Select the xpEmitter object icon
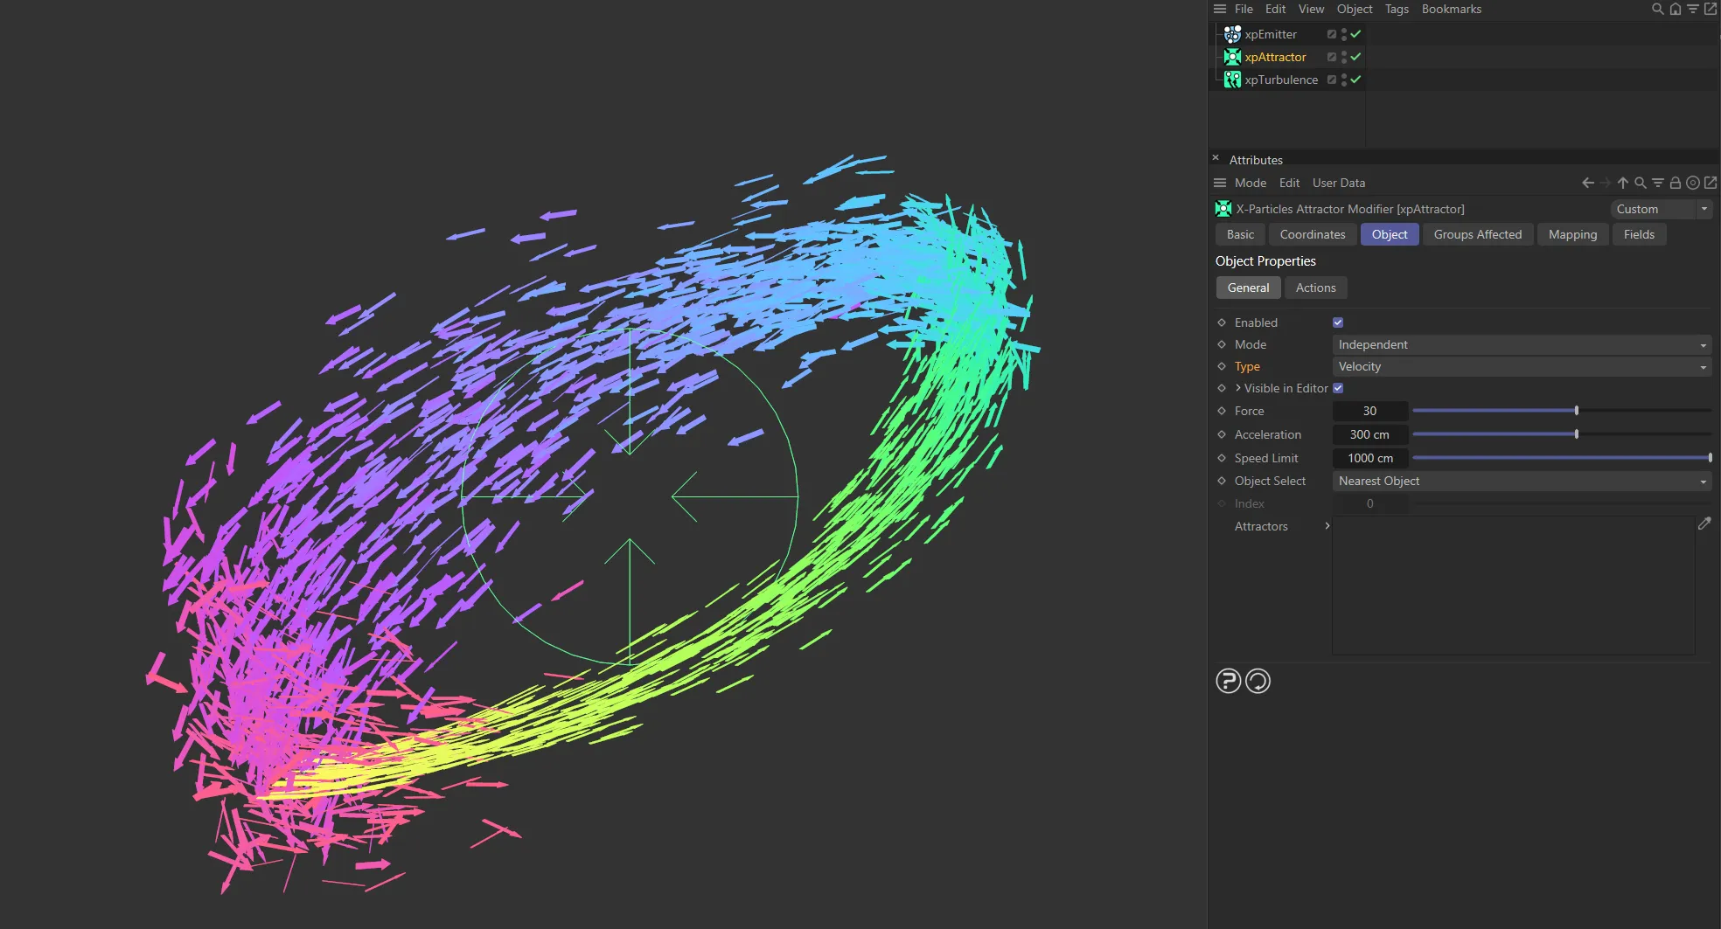1721x929 pixels. [x=1232, y=34]
